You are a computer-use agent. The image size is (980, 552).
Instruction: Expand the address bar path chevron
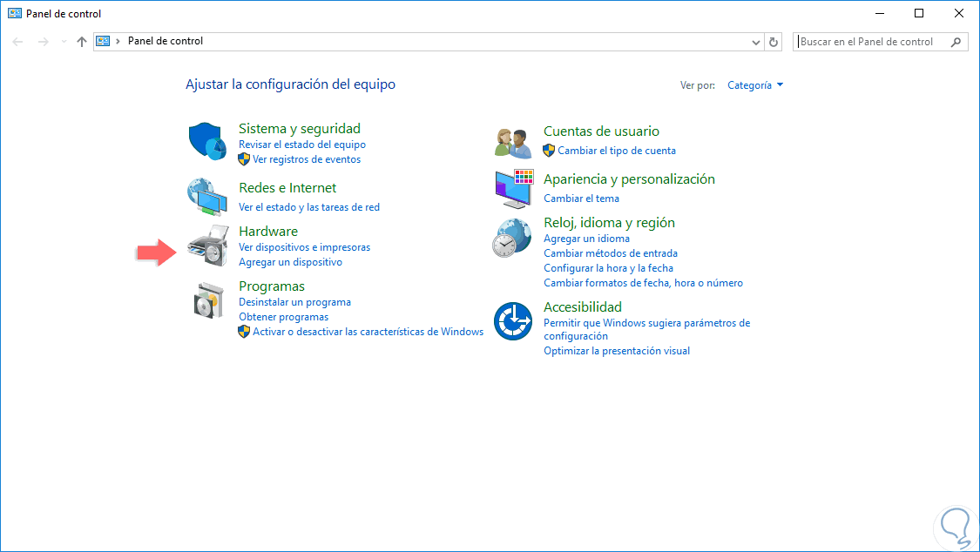[118, 41]
